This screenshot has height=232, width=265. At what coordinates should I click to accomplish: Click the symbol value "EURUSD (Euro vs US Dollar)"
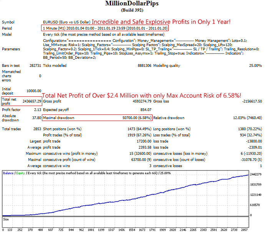tap(66, 22)
